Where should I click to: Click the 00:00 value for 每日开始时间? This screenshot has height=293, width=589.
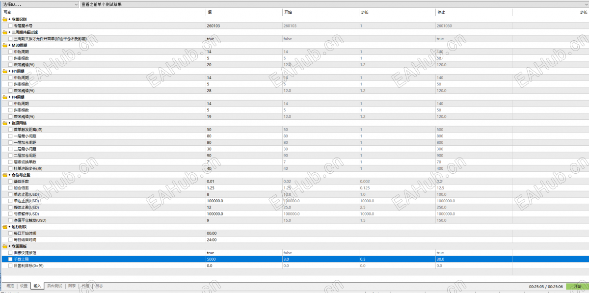coord(212,233)
